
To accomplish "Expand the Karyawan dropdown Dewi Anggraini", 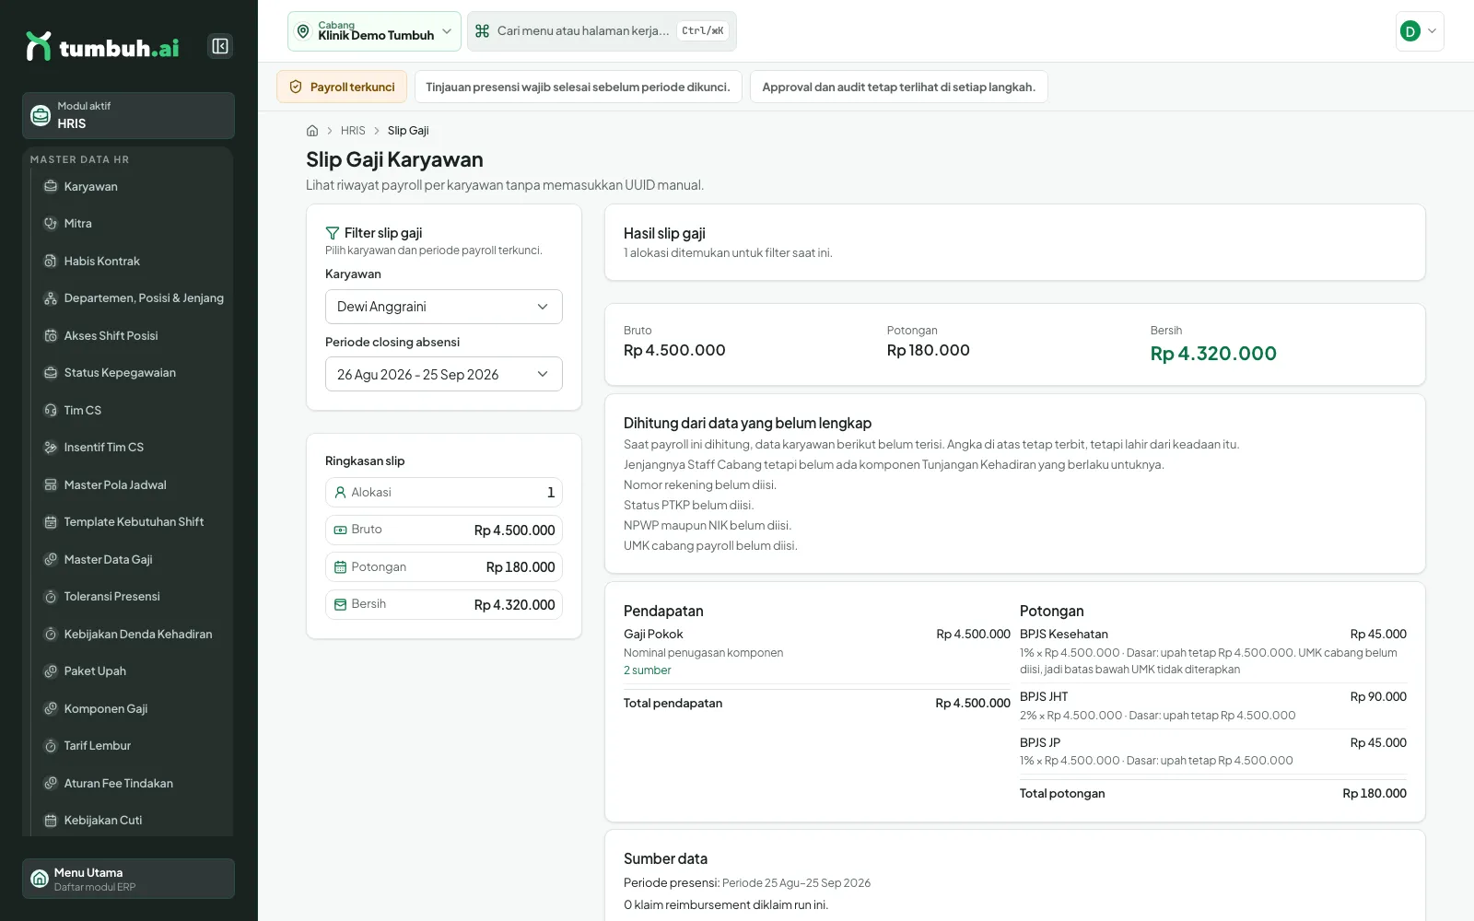I will (443, 307).
